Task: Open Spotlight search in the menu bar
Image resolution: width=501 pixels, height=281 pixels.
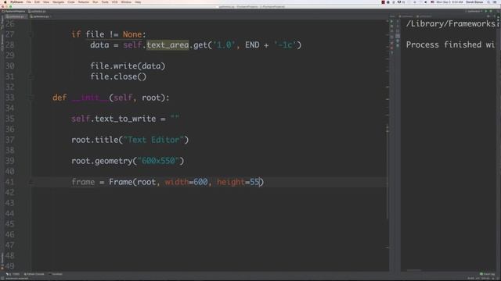Action: [x=488, y=2]
